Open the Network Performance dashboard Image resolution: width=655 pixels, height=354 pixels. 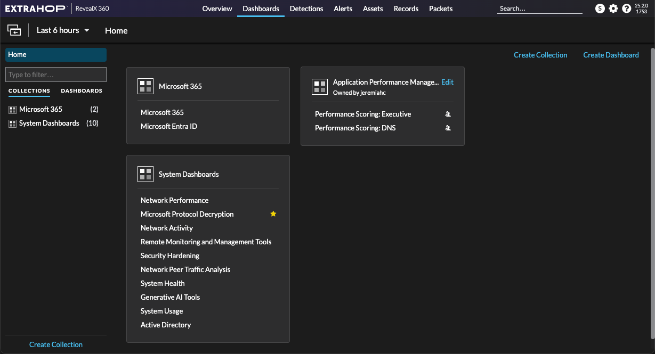click(x=175, y=200)
